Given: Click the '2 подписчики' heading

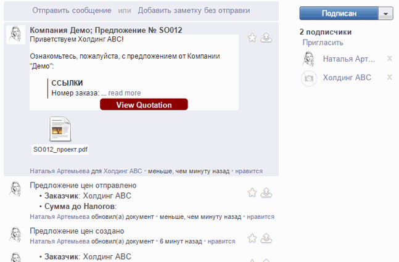Looking at the screenshot, I should click(x=326, y=32).
